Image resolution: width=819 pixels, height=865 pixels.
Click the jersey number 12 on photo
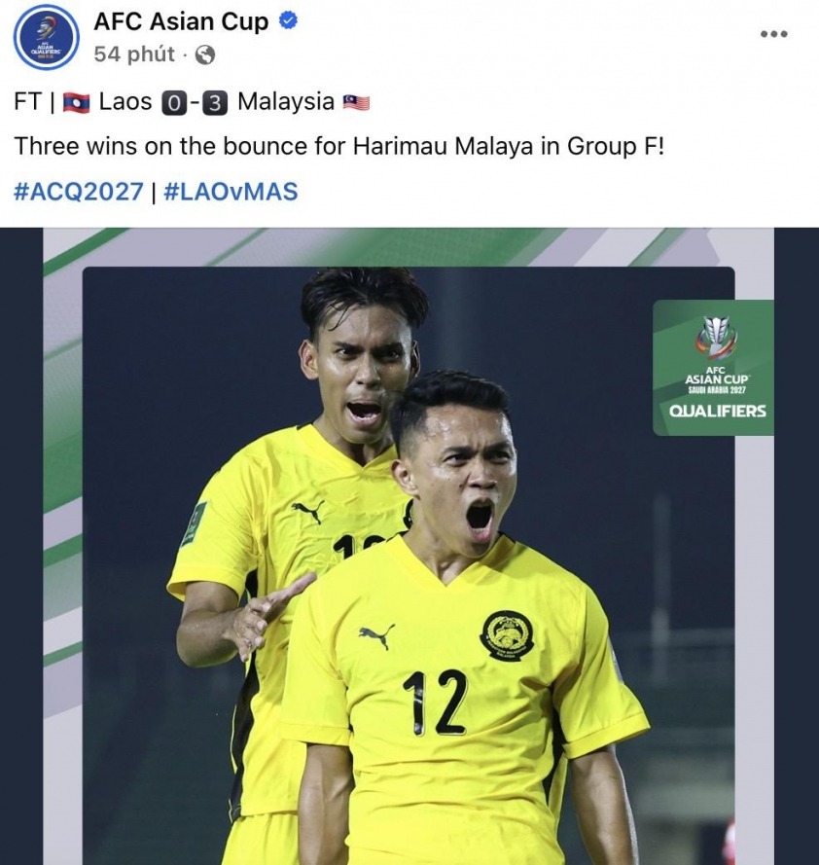435,703
